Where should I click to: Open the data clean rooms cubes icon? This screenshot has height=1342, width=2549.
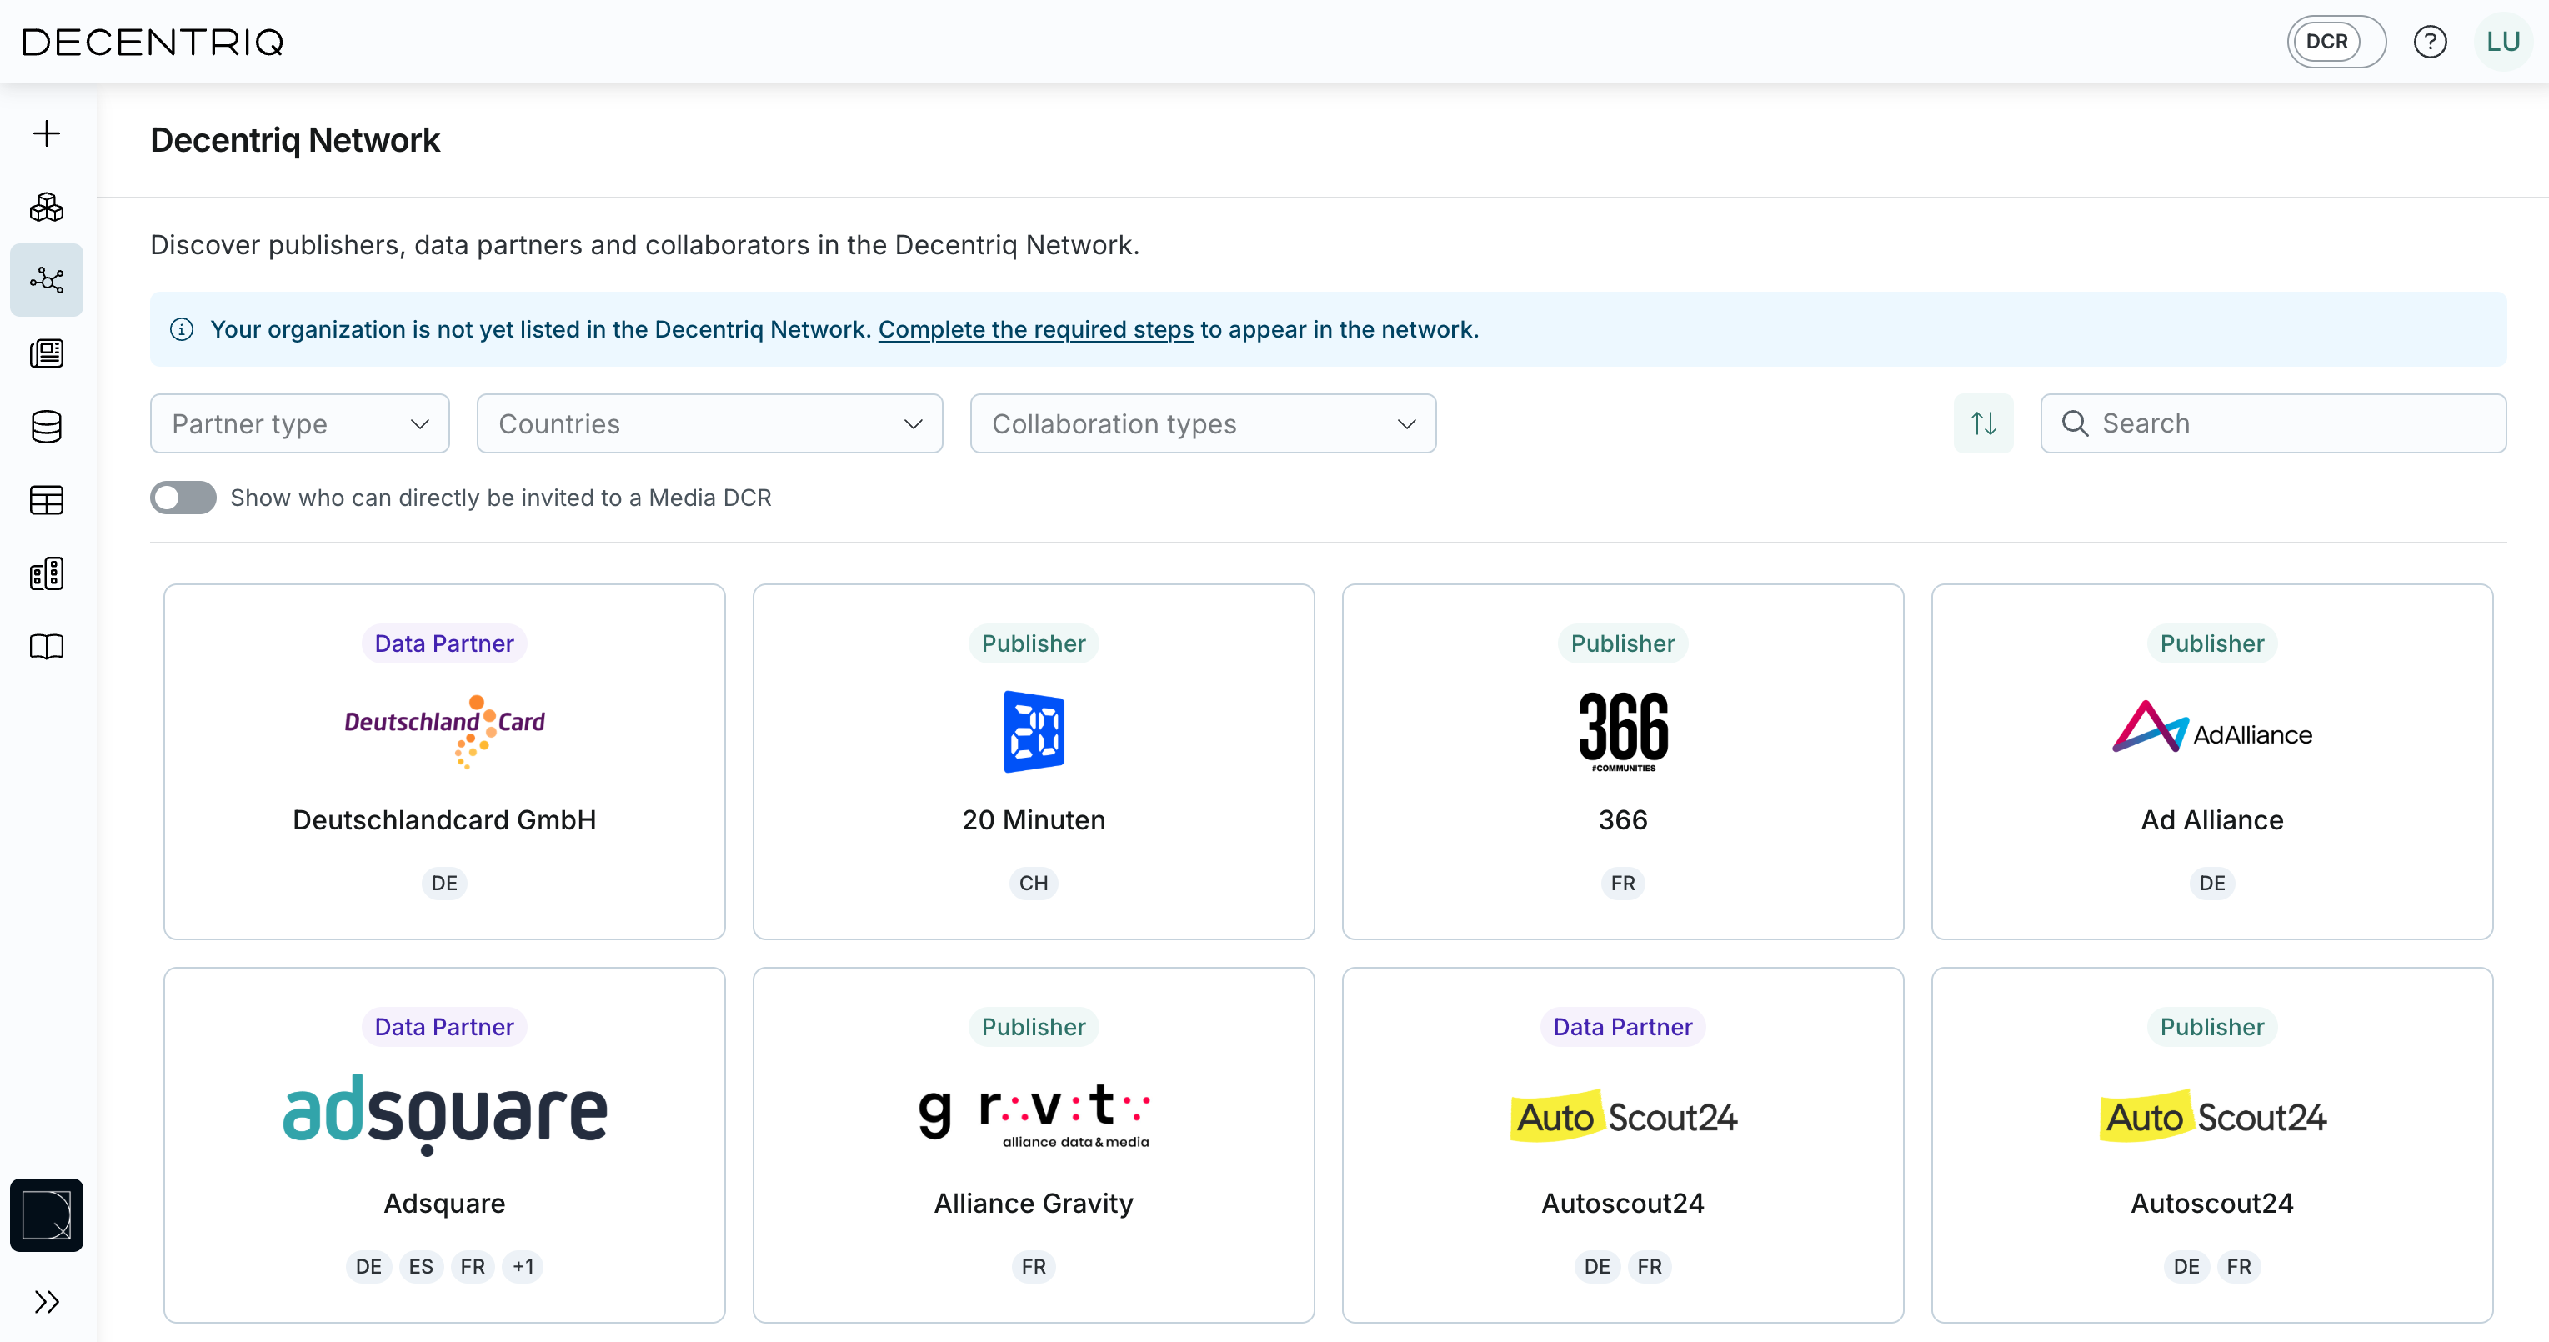[46, 207]
